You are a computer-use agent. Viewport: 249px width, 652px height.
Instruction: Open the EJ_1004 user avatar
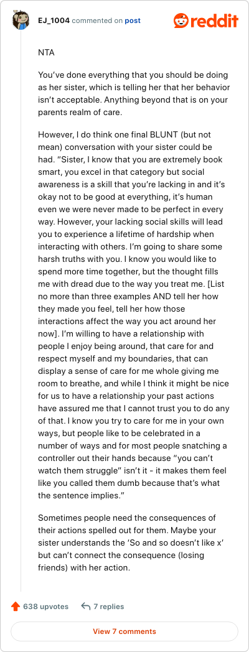click(21, 21)
